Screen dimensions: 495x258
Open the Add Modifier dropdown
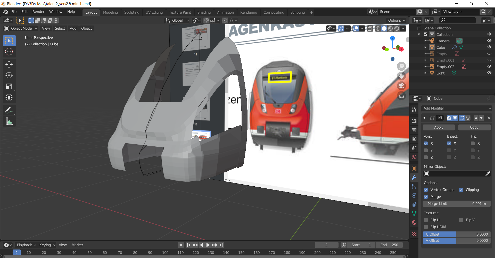[457, 108]
